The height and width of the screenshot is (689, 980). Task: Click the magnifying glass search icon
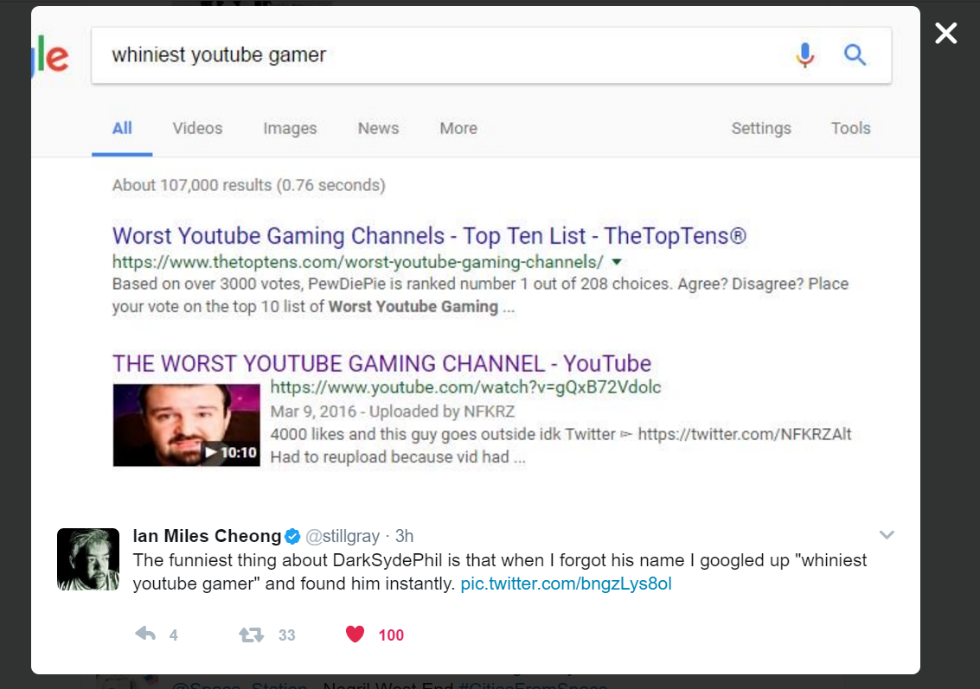855,55
